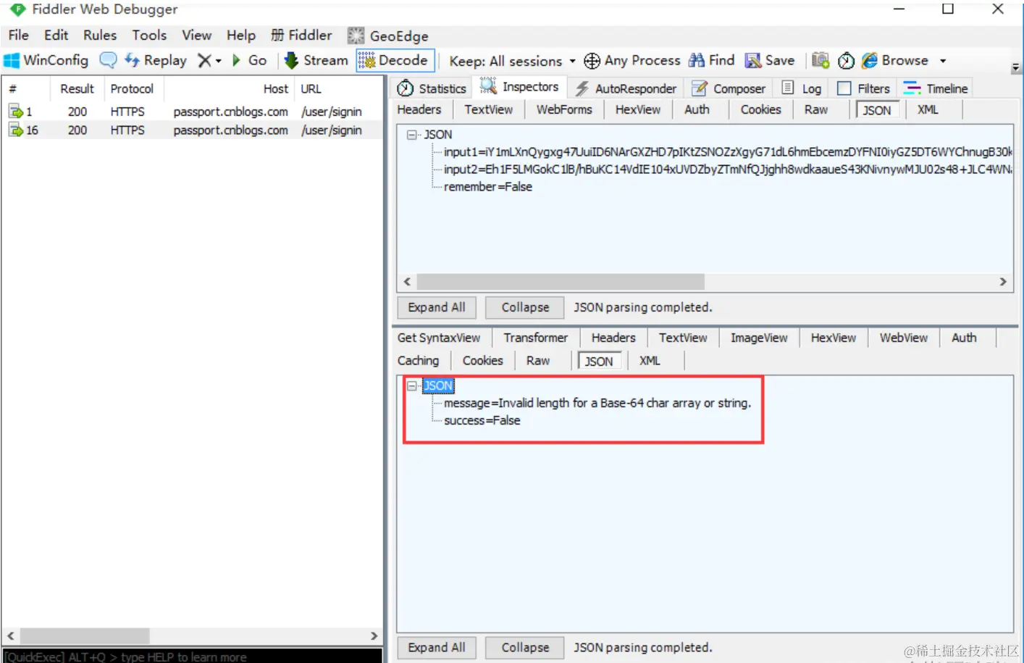The width and height of the screenshot is (1024, 663).
Task: Sort sessions by Host column
Action: point(229,88)
